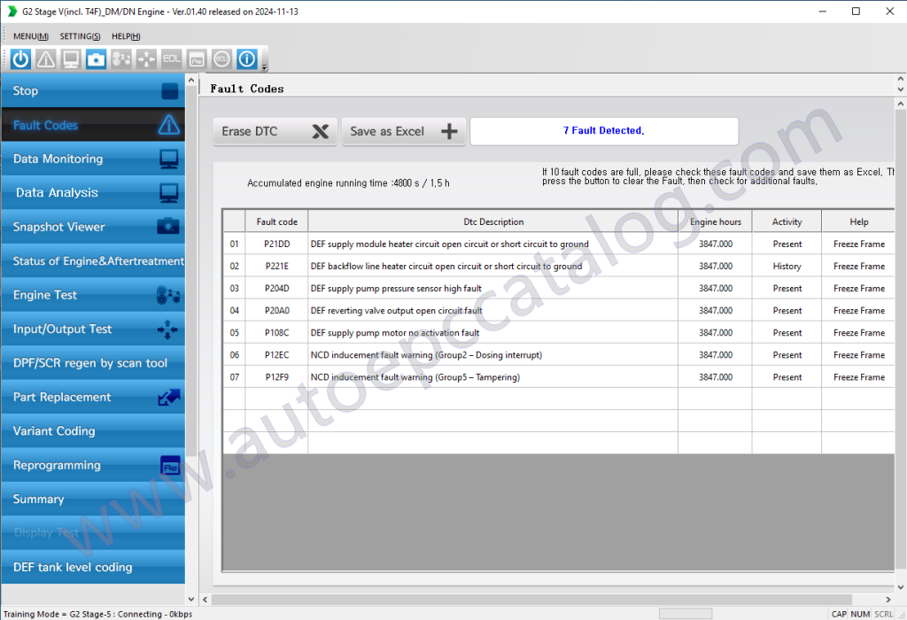Click the Erase DTC button
The image size is (907, 620).
click(x=275, y=131)
